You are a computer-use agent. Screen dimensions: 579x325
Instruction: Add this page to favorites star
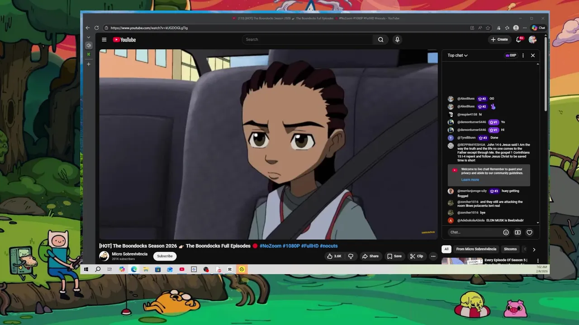click(x=488, y=28)
